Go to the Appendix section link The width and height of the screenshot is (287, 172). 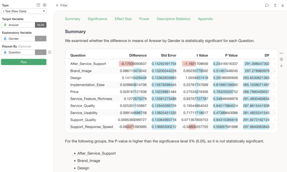point(205,19)
